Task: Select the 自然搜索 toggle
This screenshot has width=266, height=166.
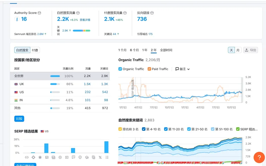Action: tap(22, 50)
